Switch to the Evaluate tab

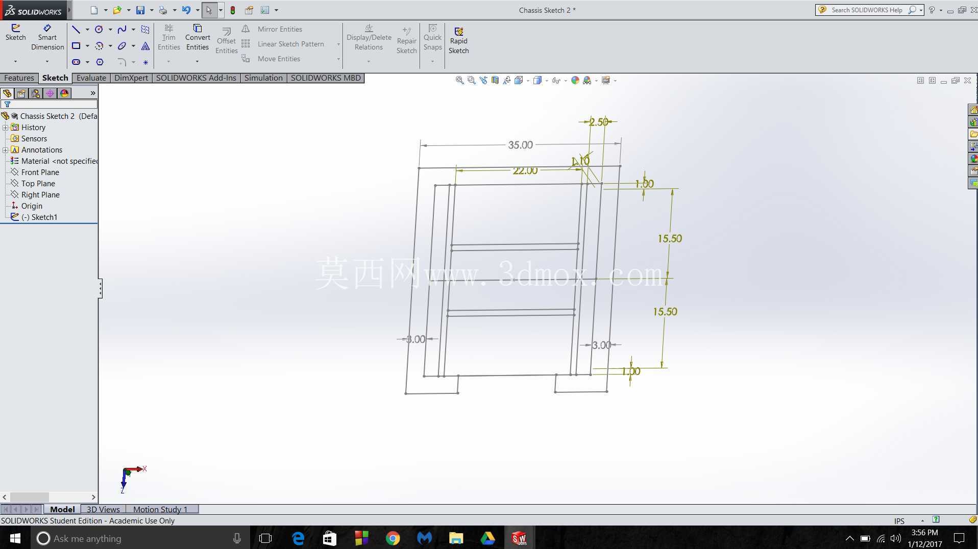pyautogui.click(x=91, y=78)
